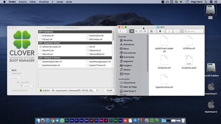Click the Finder forward arrow
Screen dimensions: 221x124
[124, 31]
